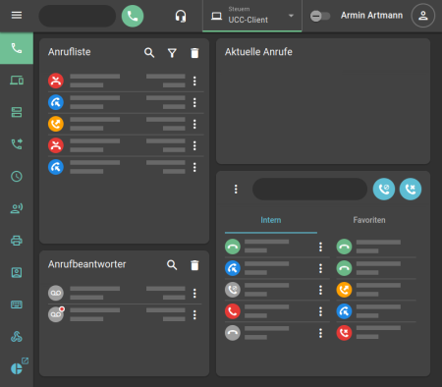Open the devices section in sidebar
The height and width of the screenshot is (387, 442).
pos(17,81)
